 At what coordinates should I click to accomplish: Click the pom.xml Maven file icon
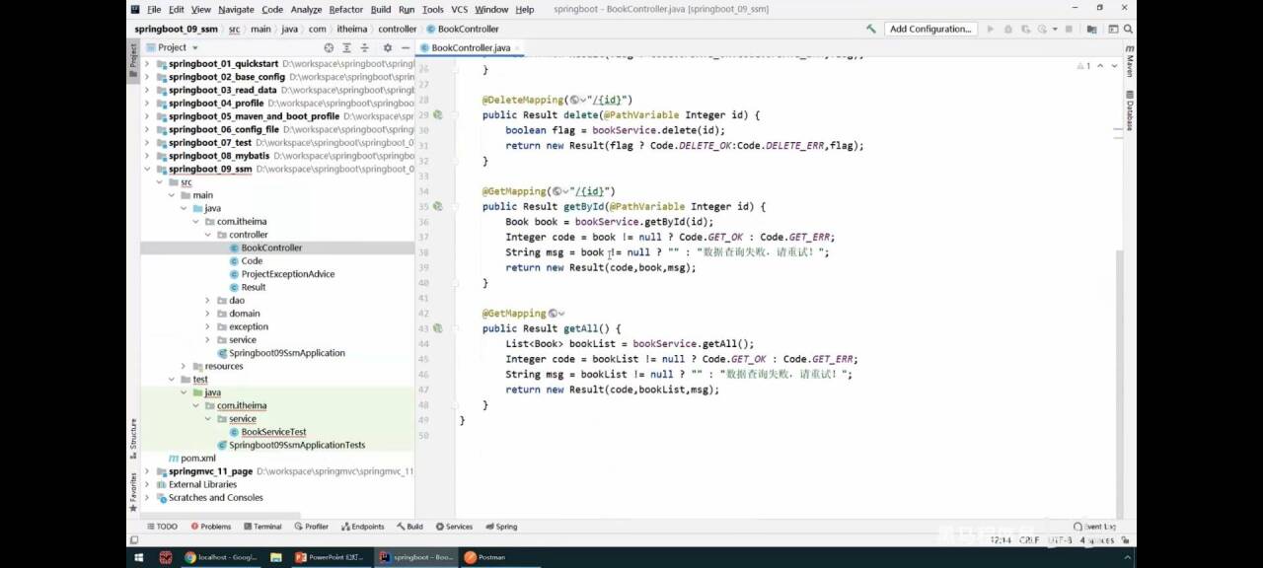coord(173,459)
